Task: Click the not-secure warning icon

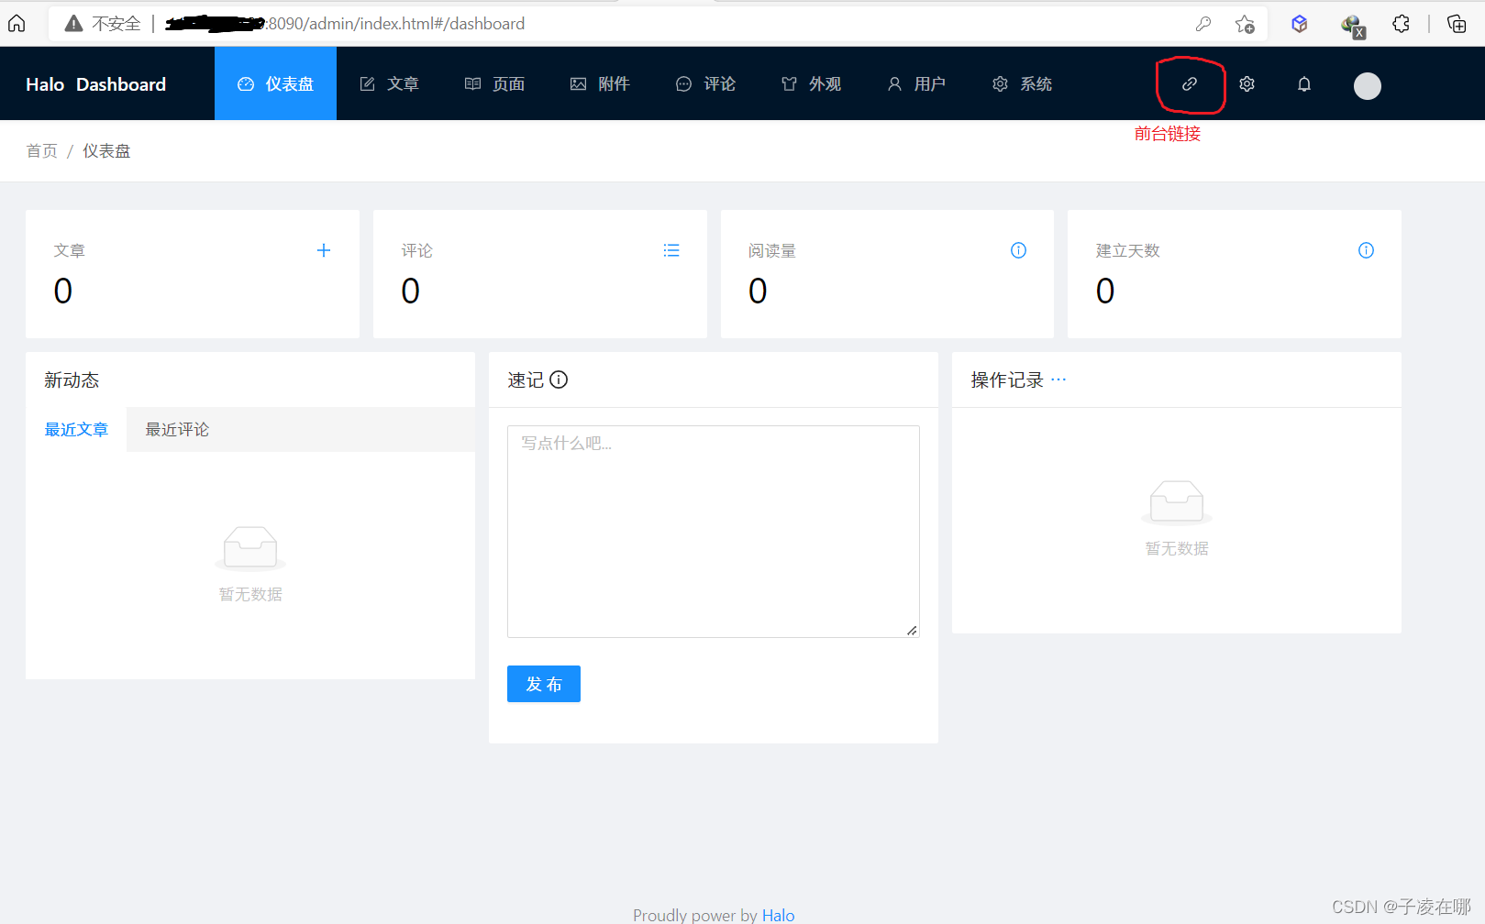Action: 73,24
